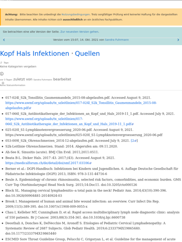The image size is (182, 242).
Task: Open Tonsillitis Gaumenmandeln AWMF PDF link
Action: click(81, 105)
